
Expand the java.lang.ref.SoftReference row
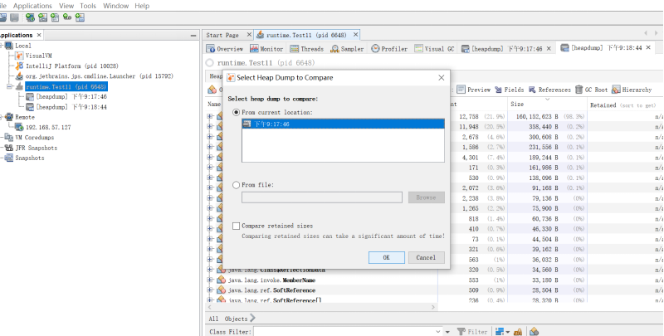pos(210,290)
